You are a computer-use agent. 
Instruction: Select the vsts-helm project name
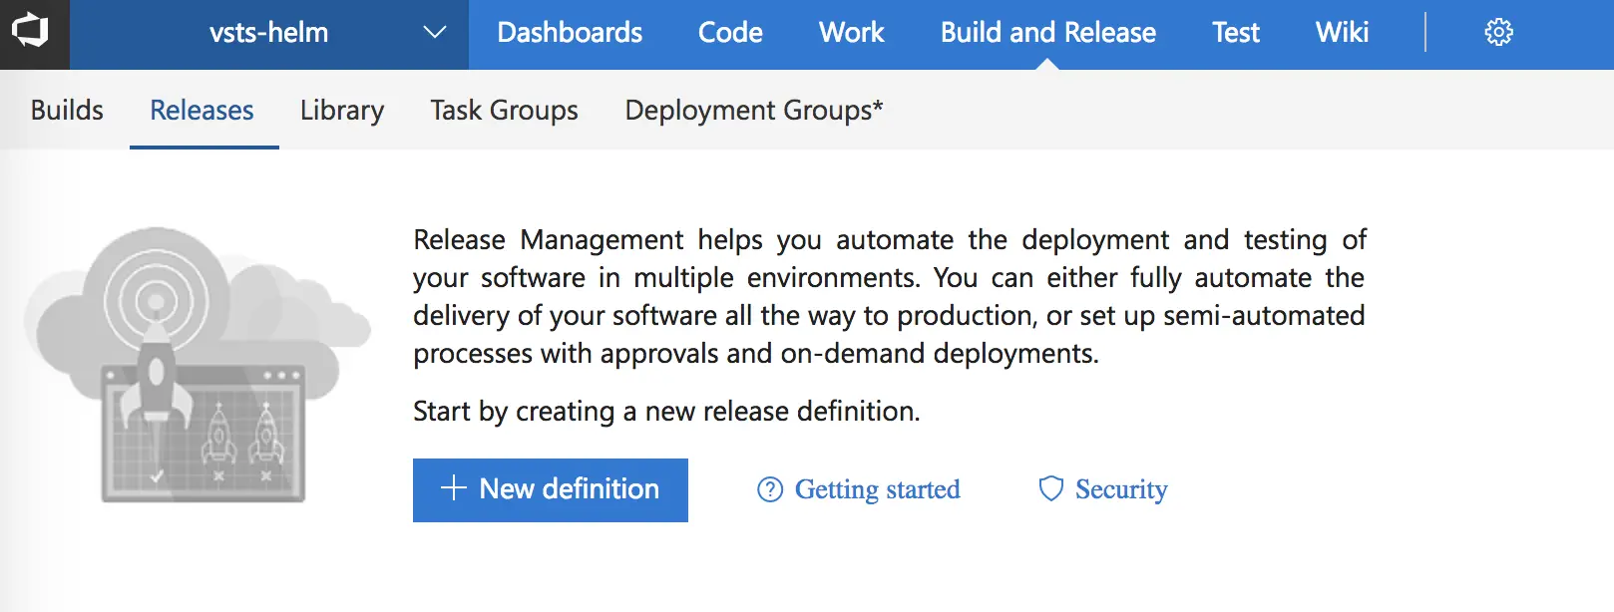(268, 33)
